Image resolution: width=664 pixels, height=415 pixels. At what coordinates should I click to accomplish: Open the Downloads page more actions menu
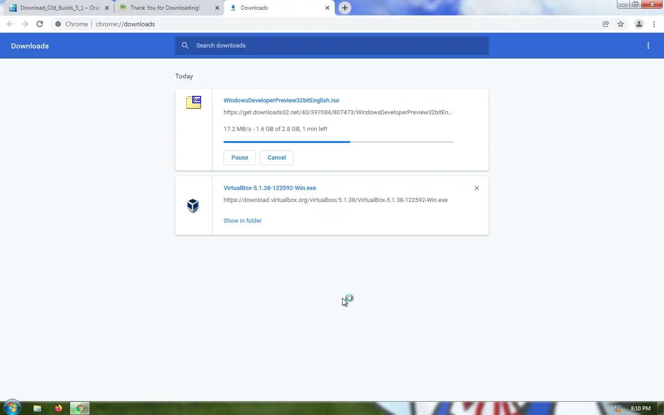[x=648, y=46]
